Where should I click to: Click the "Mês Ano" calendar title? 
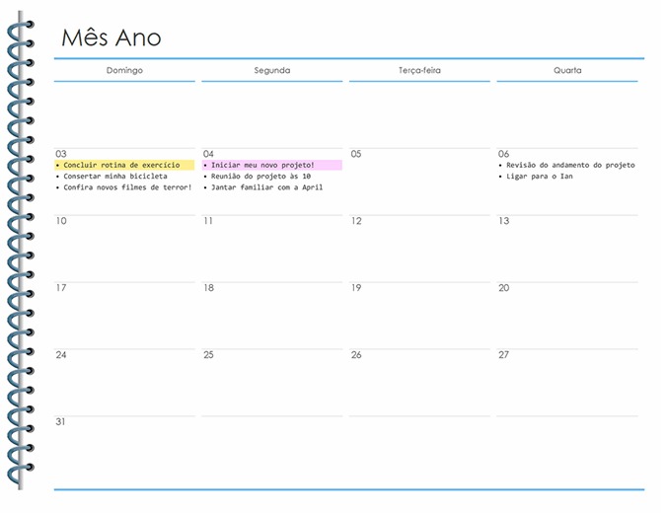pos(111,37)
